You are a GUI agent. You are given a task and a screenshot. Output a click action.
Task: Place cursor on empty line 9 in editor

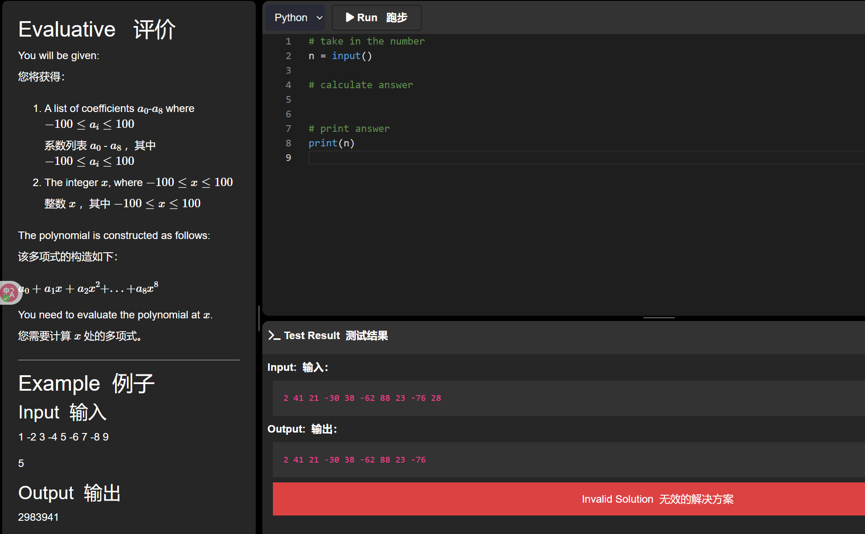click(x=441, y=158)
